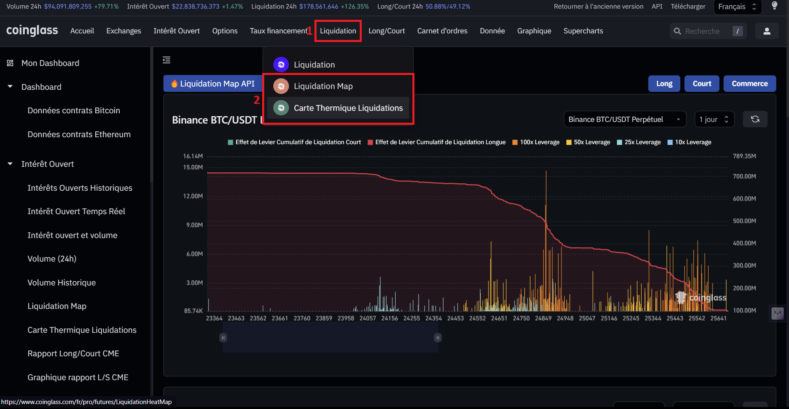Click the Commerce button
The image size is (789, 409).
(749, 84)
